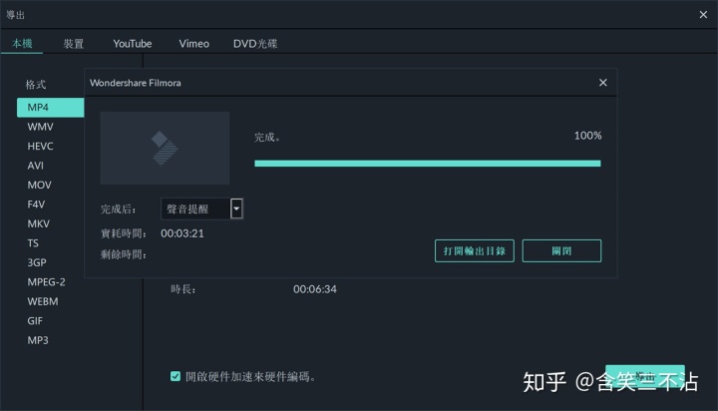Open the Vimeo export tab
718x411 pixels.
point(193,44)
